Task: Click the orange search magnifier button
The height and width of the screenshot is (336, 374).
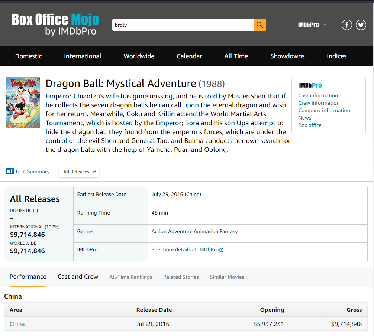Action: [260, 25]
